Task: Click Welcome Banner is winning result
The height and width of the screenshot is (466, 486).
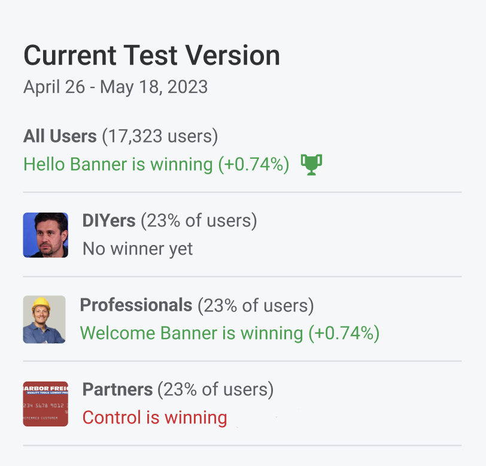Action: pos(192,333)
